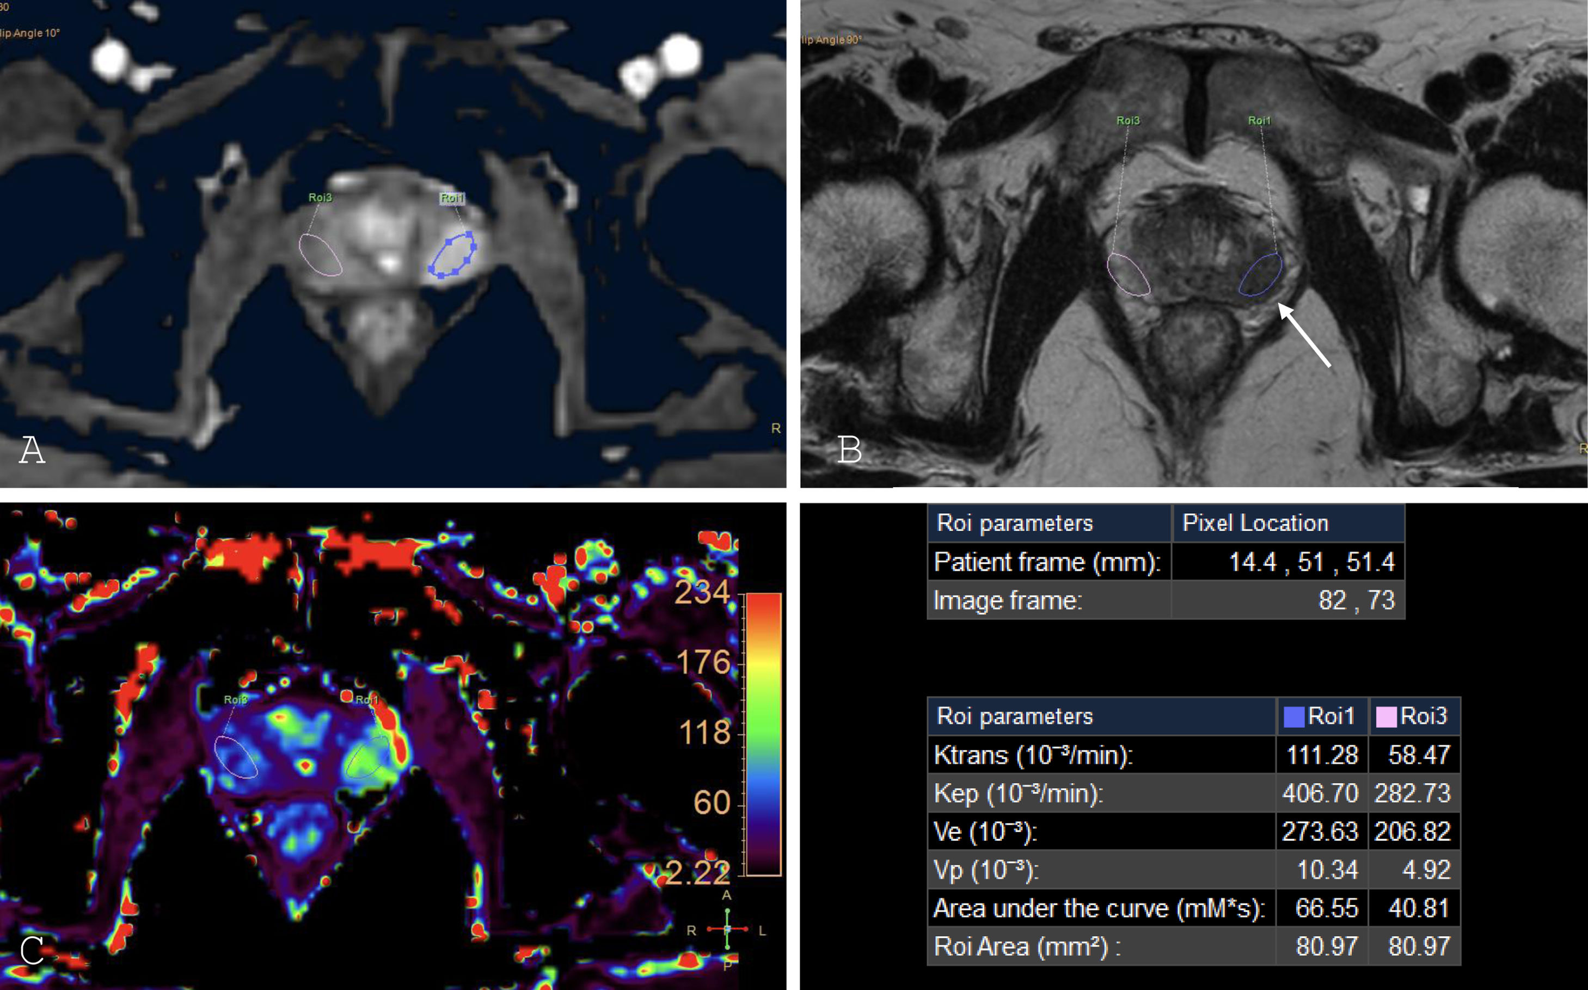1588x990 pixels.
Task: Click the Roi3 label in panel B
Action: 1127,120
